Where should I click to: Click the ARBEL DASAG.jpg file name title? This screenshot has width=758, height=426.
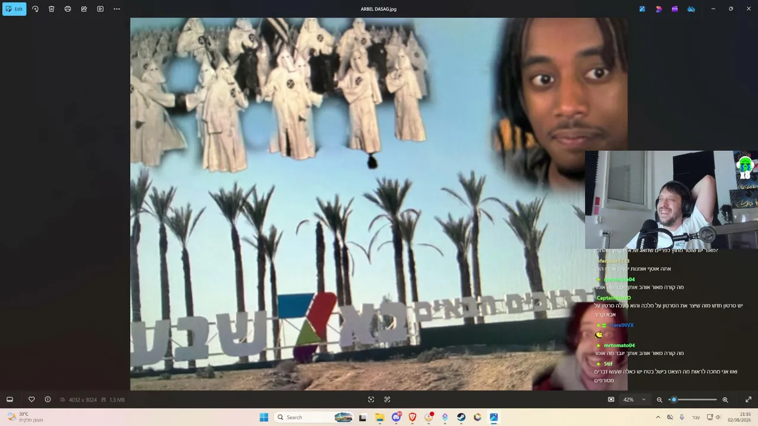tap(378, 9)
